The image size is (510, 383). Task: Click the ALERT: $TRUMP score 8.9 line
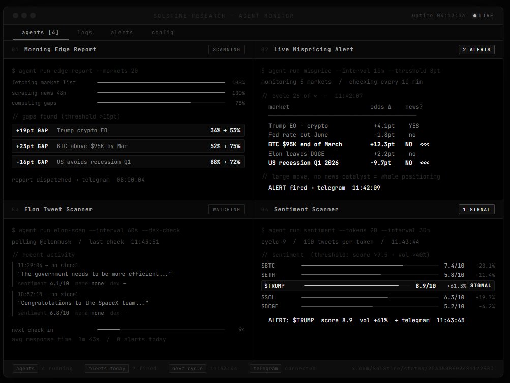[366, 320]
